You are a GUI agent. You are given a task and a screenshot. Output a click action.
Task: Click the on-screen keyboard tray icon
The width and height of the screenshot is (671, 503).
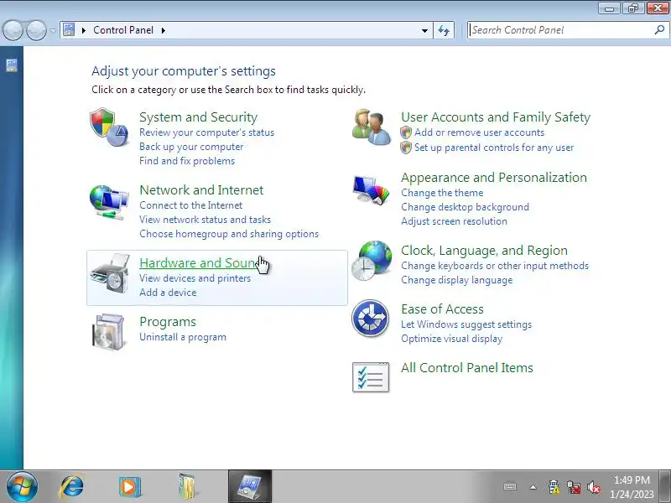[510, 487]
